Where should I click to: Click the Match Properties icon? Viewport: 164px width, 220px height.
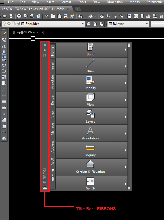tap(66, 16)
